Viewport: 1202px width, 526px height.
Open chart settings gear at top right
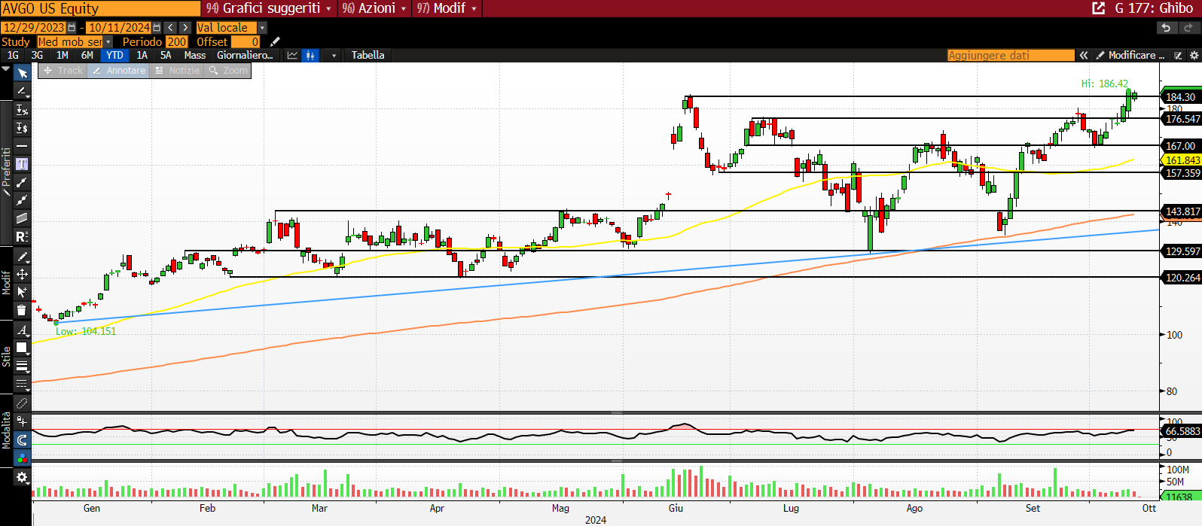tap(1194, 55)
